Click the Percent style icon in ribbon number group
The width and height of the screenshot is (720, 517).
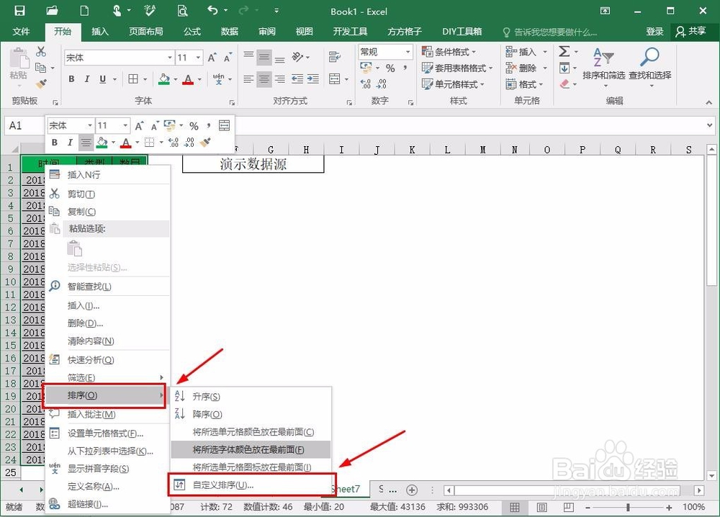[390, 68]
